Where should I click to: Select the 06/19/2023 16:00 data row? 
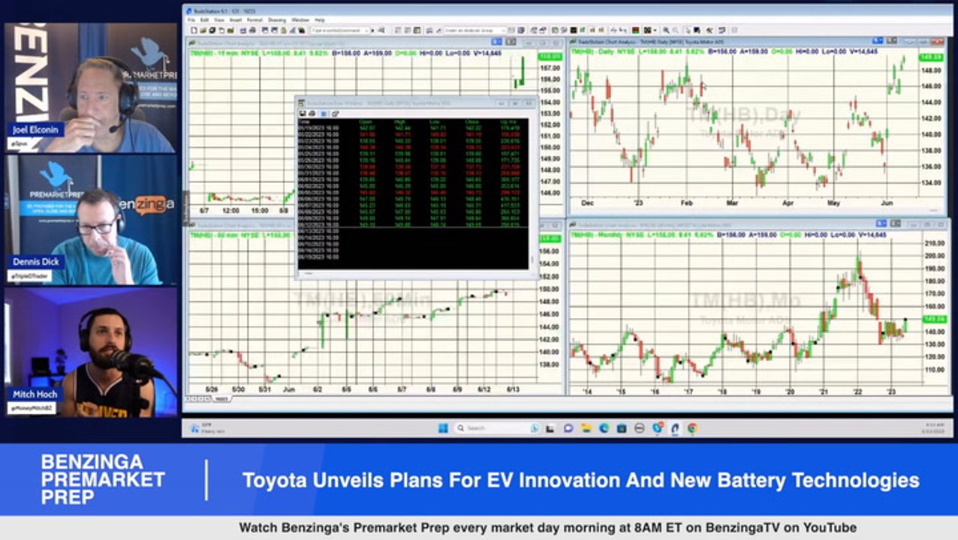click(413, 256)
